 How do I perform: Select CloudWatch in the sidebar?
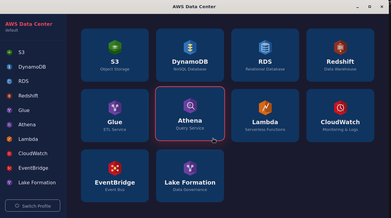click(33, 154)
